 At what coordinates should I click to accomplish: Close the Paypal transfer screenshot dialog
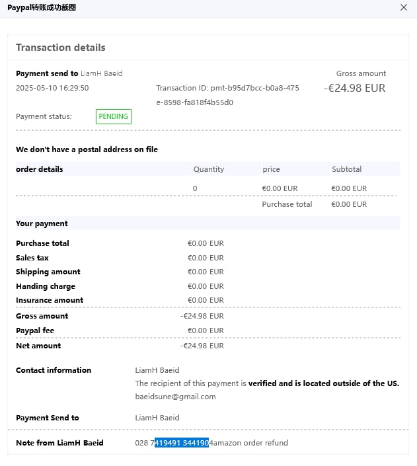click(x=404, y=7)
